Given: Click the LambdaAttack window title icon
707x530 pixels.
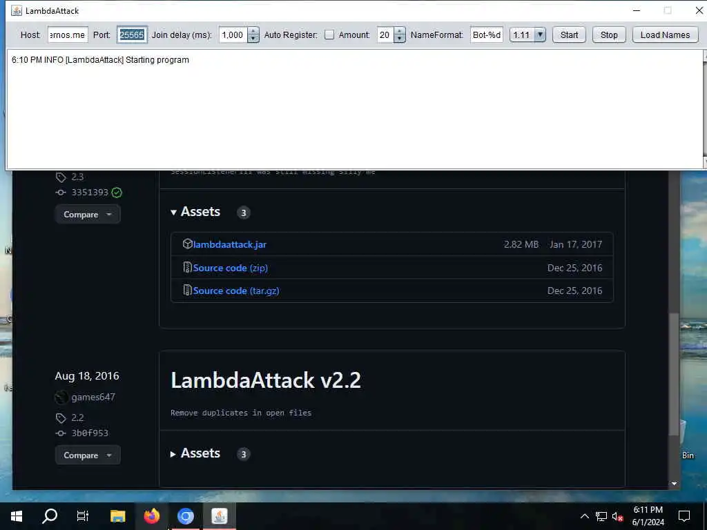Looking at the screenshot, I should pyautogui.click(x=17, y=11).
